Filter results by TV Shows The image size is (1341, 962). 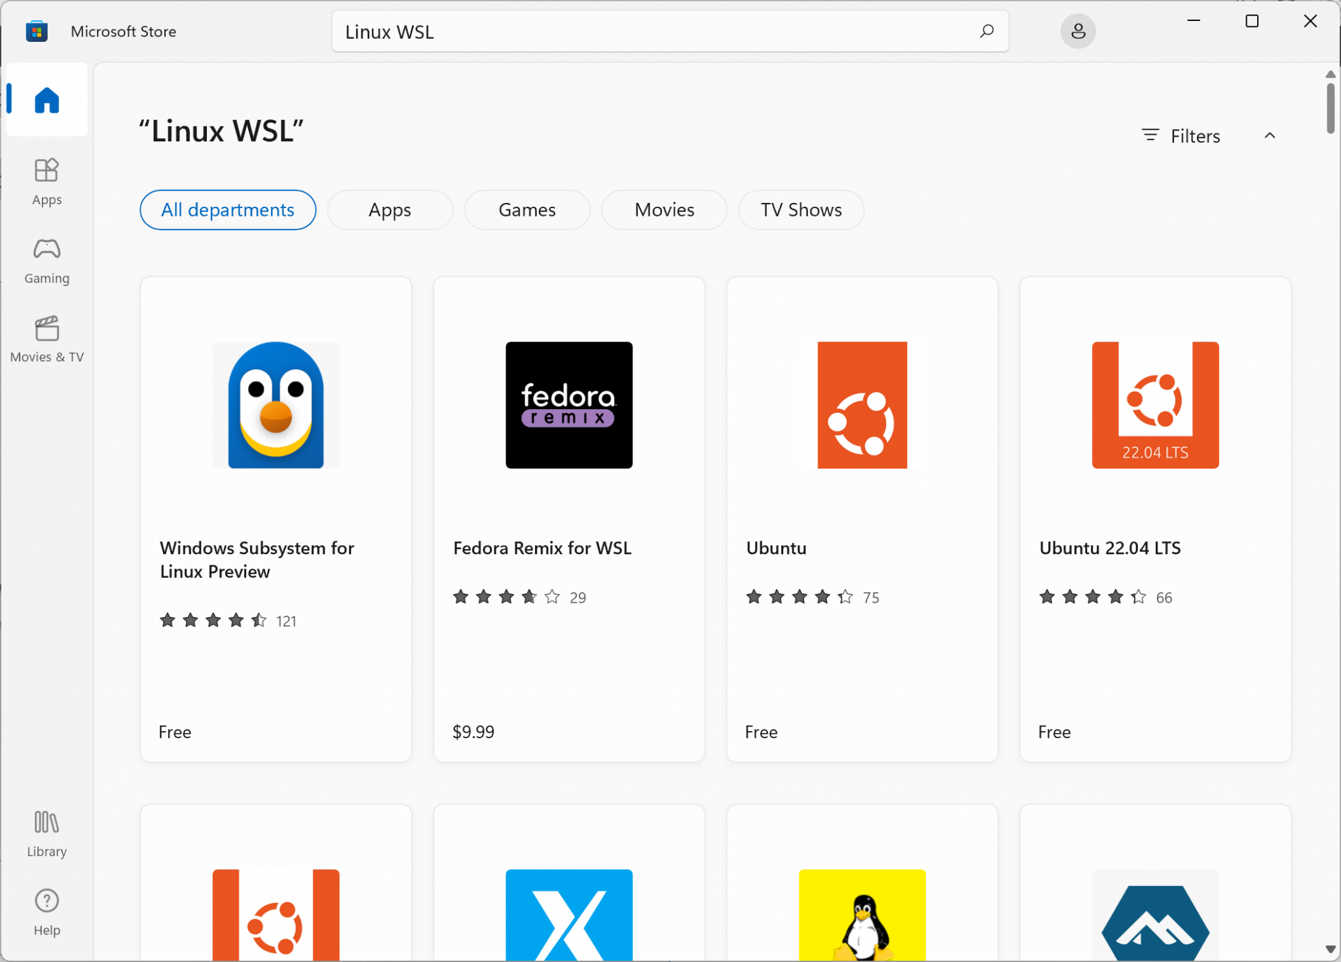click(x=801, y=210)
